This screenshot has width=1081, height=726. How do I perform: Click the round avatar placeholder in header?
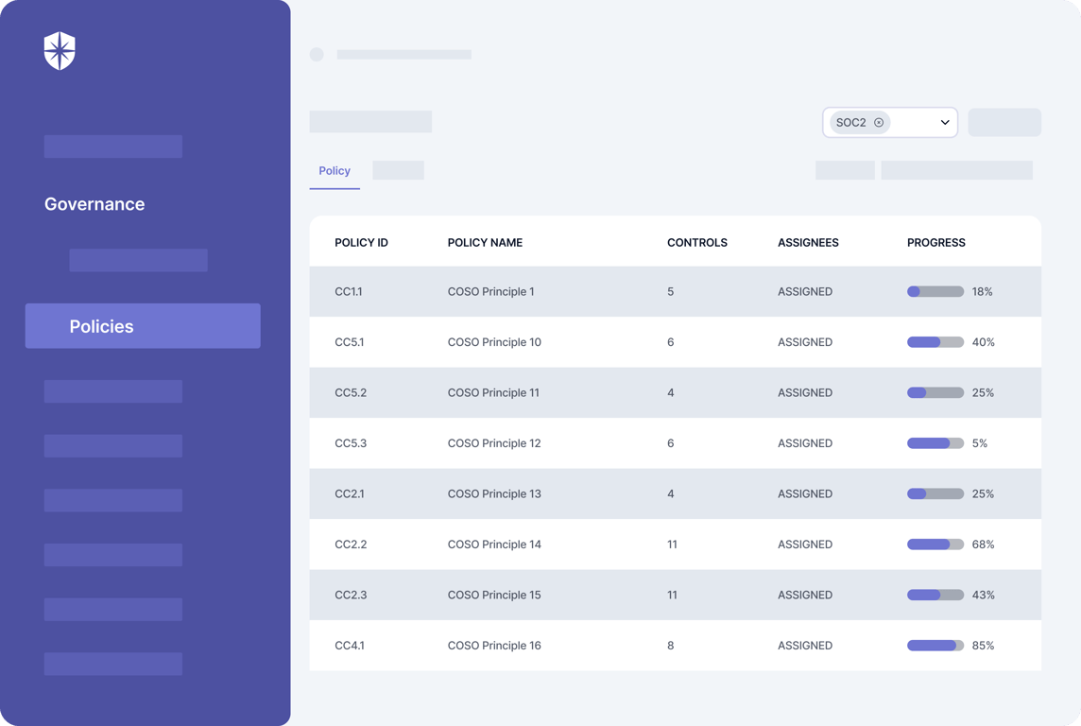pos(317,55)
